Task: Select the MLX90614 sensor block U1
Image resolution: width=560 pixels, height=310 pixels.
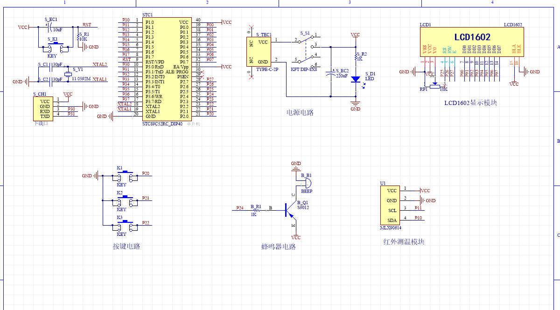Action: [392, 205]
